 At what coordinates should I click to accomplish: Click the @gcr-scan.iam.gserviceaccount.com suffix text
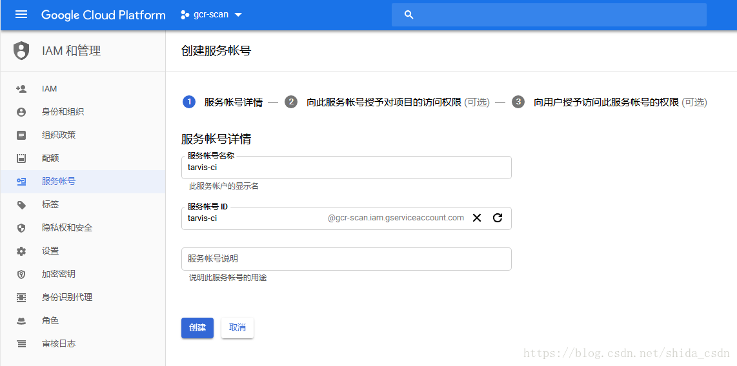396,218
